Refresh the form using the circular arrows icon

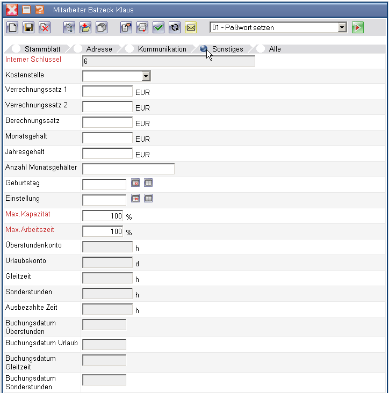pos(174,27)
